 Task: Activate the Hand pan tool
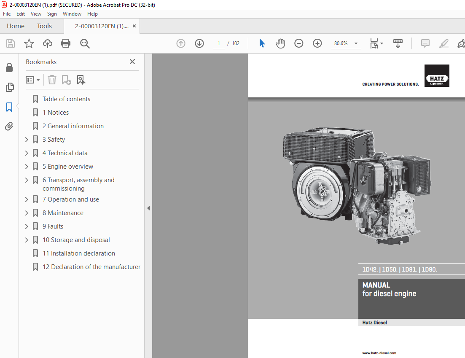tap(280, 43)
